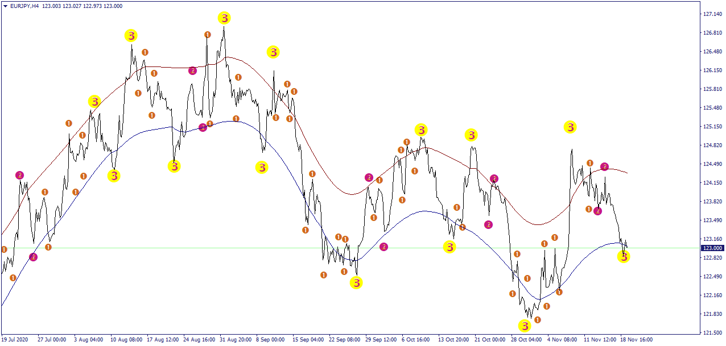Click the triangle arrow before EURJPY,H4 title

point(5,6)
